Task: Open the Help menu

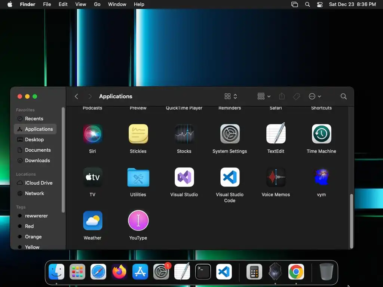Action: click(x=139, y=4)
